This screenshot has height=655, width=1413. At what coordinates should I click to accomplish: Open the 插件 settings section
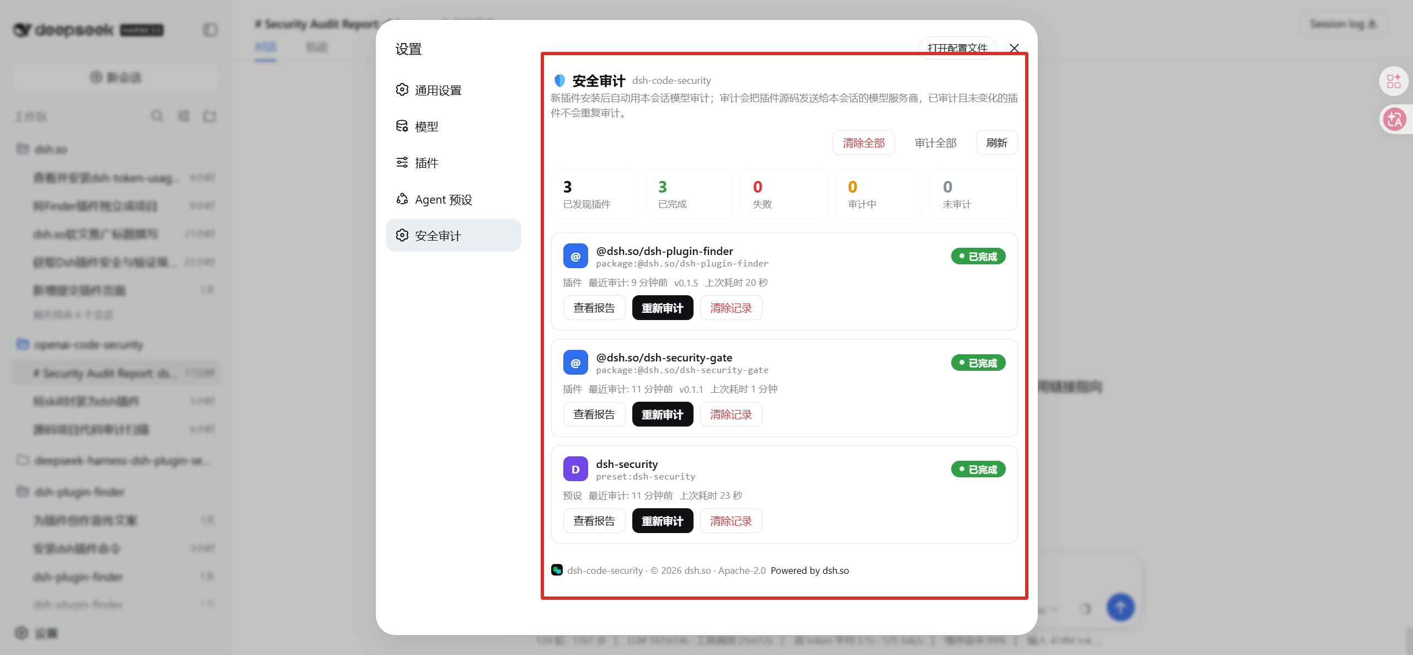click(x=453, y=163)
